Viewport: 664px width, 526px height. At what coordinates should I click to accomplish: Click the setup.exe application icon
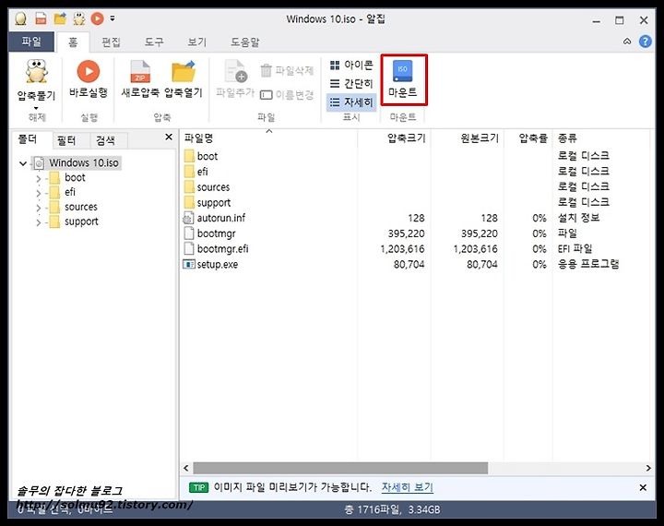point(188,264)
